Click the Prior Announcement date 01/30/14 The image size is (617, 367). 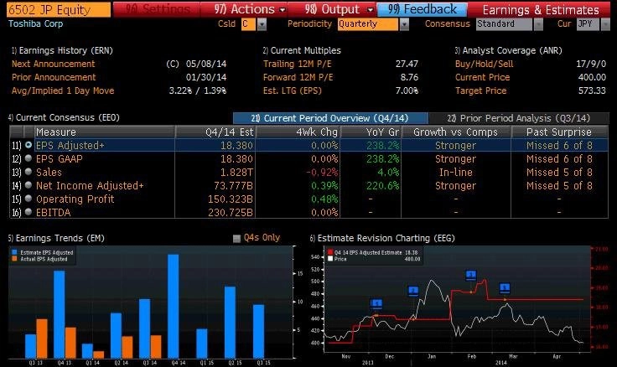point(206,77)
